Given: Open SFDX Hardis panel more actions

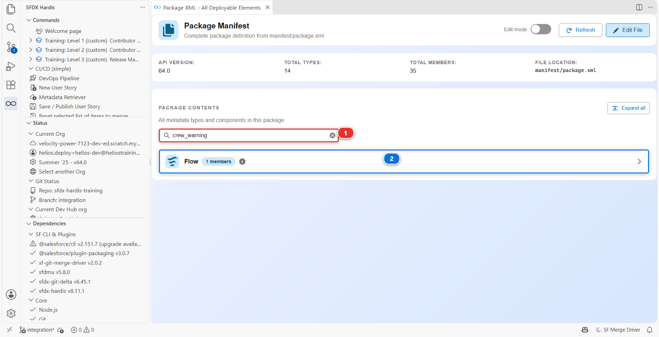Looking at the screenshot, I should [143, 7].
